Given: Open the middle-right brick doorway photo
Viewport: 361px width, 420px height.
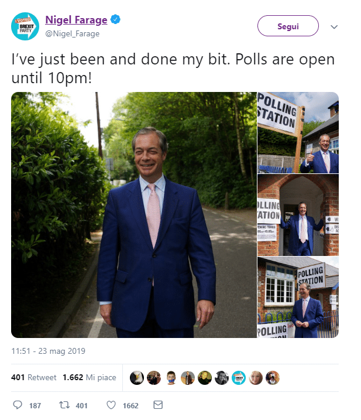Looking at the screenshot, I should (298, 214).
